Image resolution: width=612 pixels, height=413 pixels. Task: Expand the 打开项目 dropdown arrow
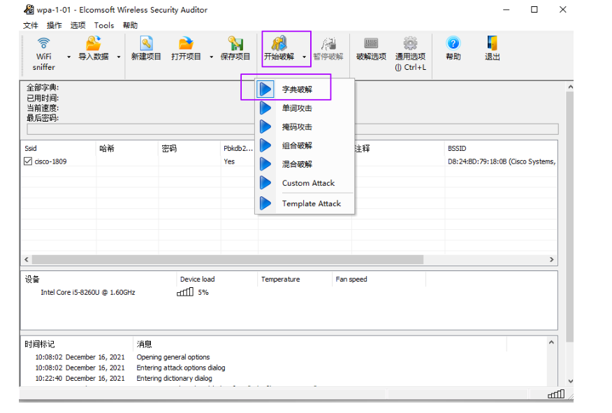pyautogui.click(x=211, y=57)
